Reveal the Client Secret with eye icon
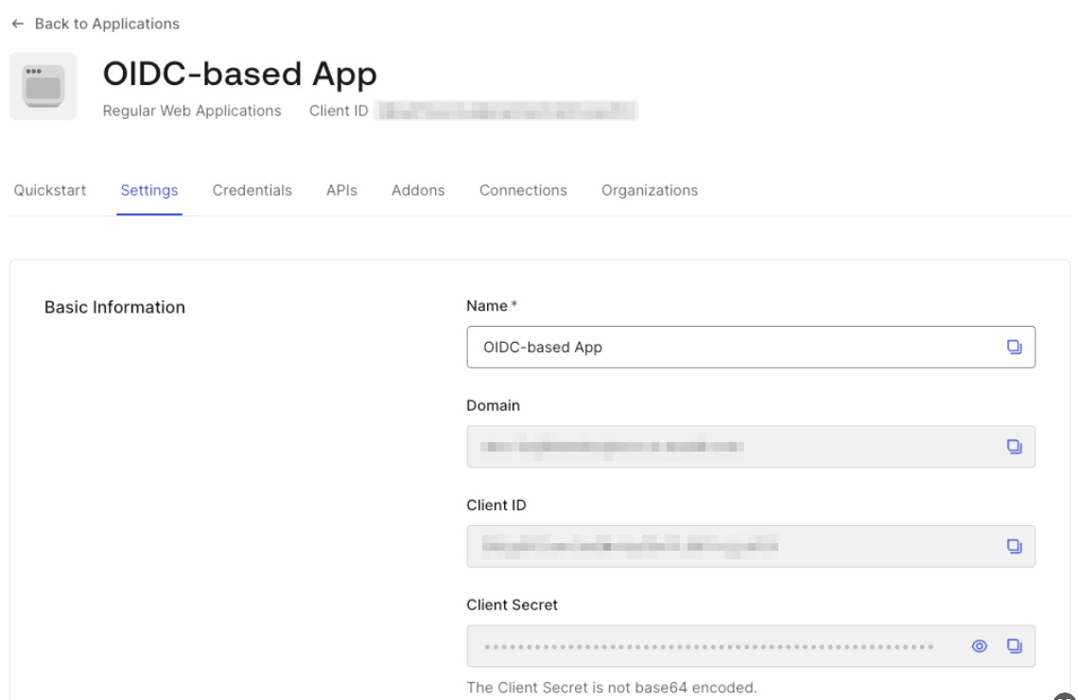The image size is (1079, 700). pos(980,646)
